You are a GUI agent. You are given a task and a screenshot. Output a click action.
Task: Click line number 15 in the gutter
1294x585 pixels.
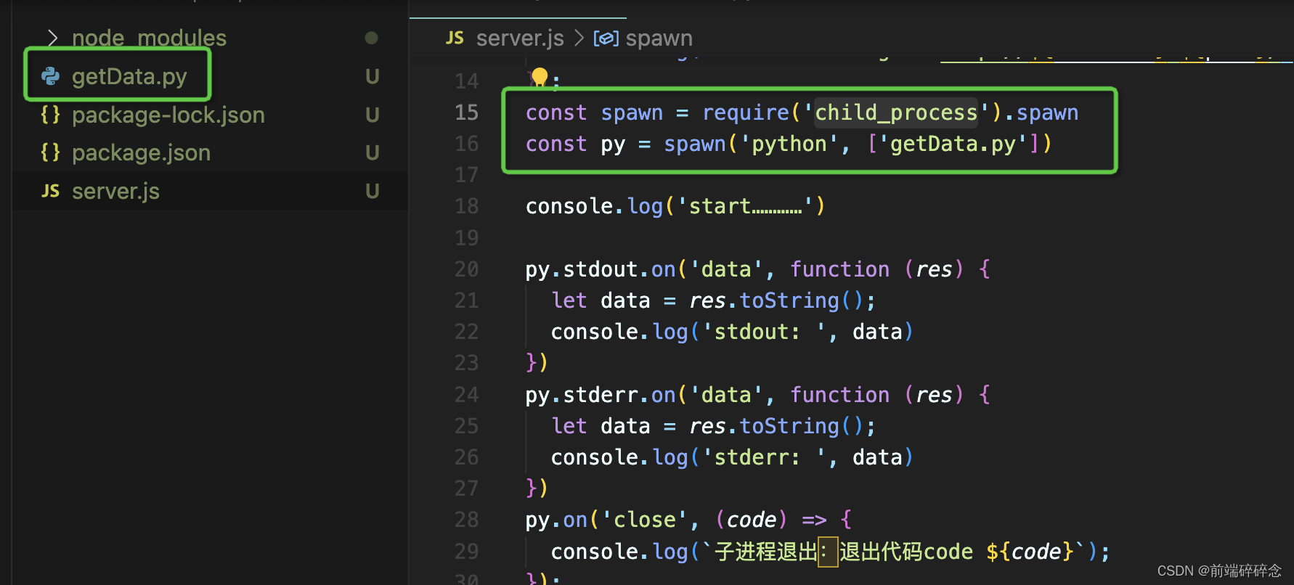click(x=466, y=112)
